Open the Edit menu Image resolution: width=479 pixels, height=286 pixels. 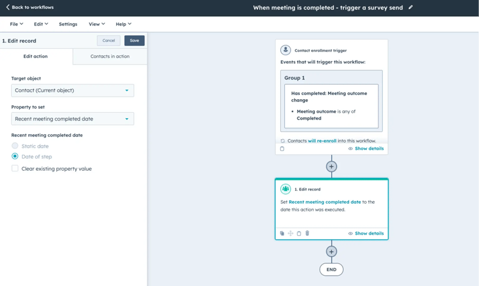click(x=41, y=24)
